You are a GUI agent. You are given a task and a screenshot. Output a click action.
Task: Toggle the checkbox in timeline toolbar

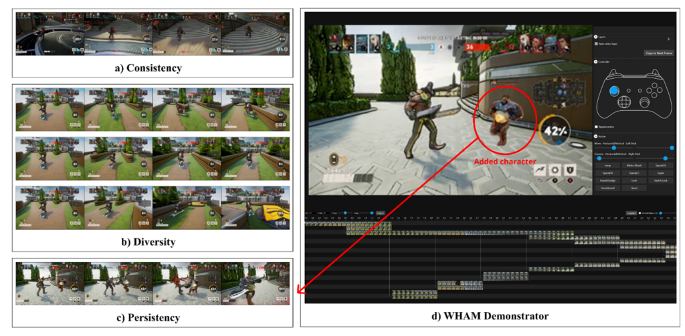click(x=640, y=213)
